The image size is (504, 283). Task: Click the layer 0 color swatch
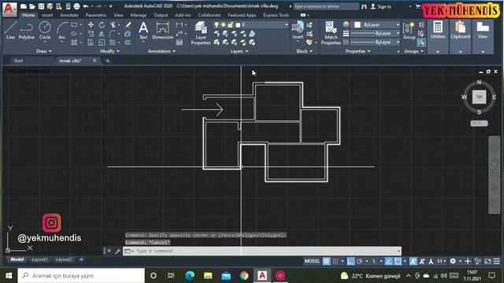238,24
